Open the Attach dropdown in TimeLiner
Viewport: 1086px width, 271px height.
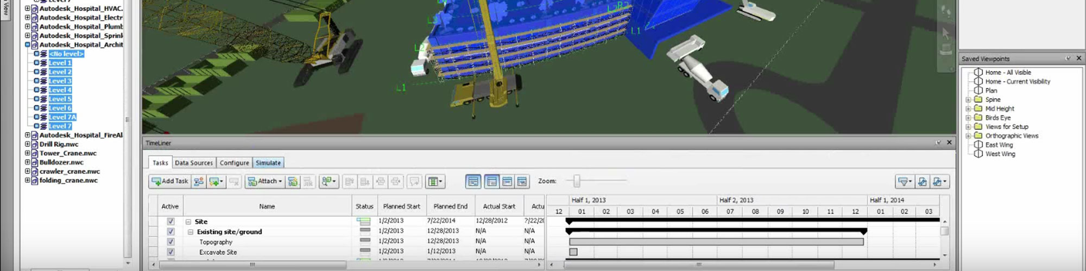tap(265, 182)
